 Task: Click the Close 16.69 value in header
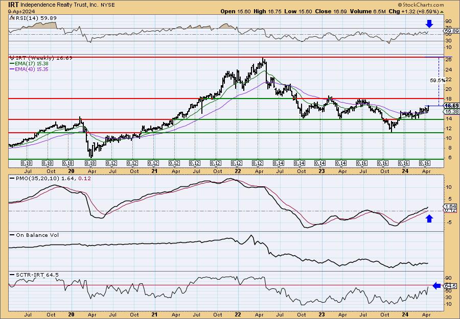pyautogui.click(x=331, y=11)
